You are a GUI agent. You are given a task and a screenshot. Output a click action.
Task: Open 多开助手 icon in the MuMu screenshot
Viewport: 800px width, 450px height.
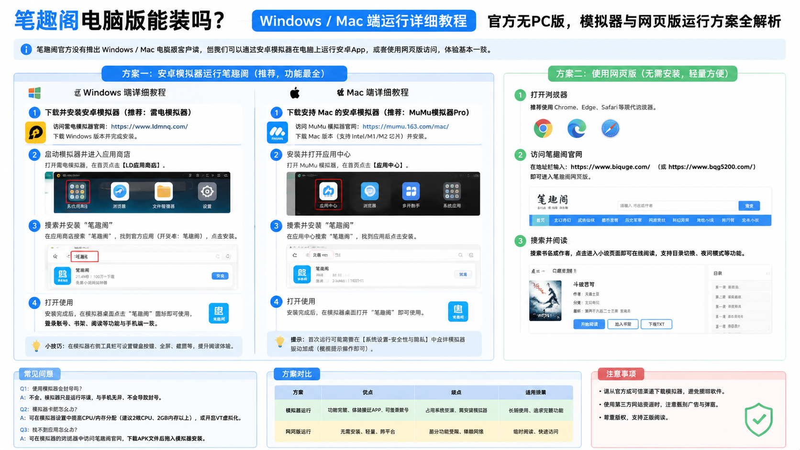coord(411,191)
